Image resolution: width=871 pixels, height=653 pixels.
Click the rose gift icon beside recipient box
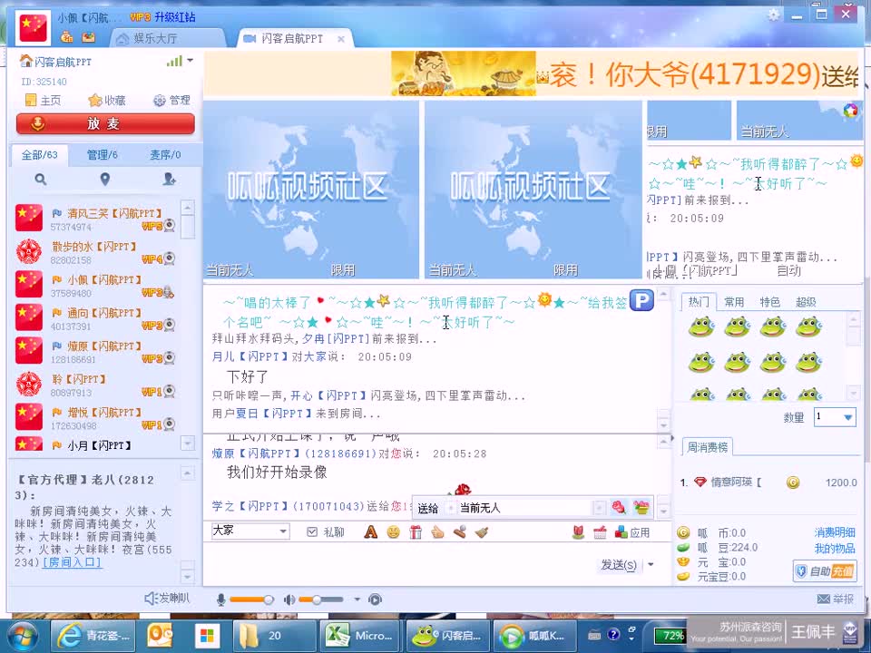pyautogui.click(x=619, y=507)
